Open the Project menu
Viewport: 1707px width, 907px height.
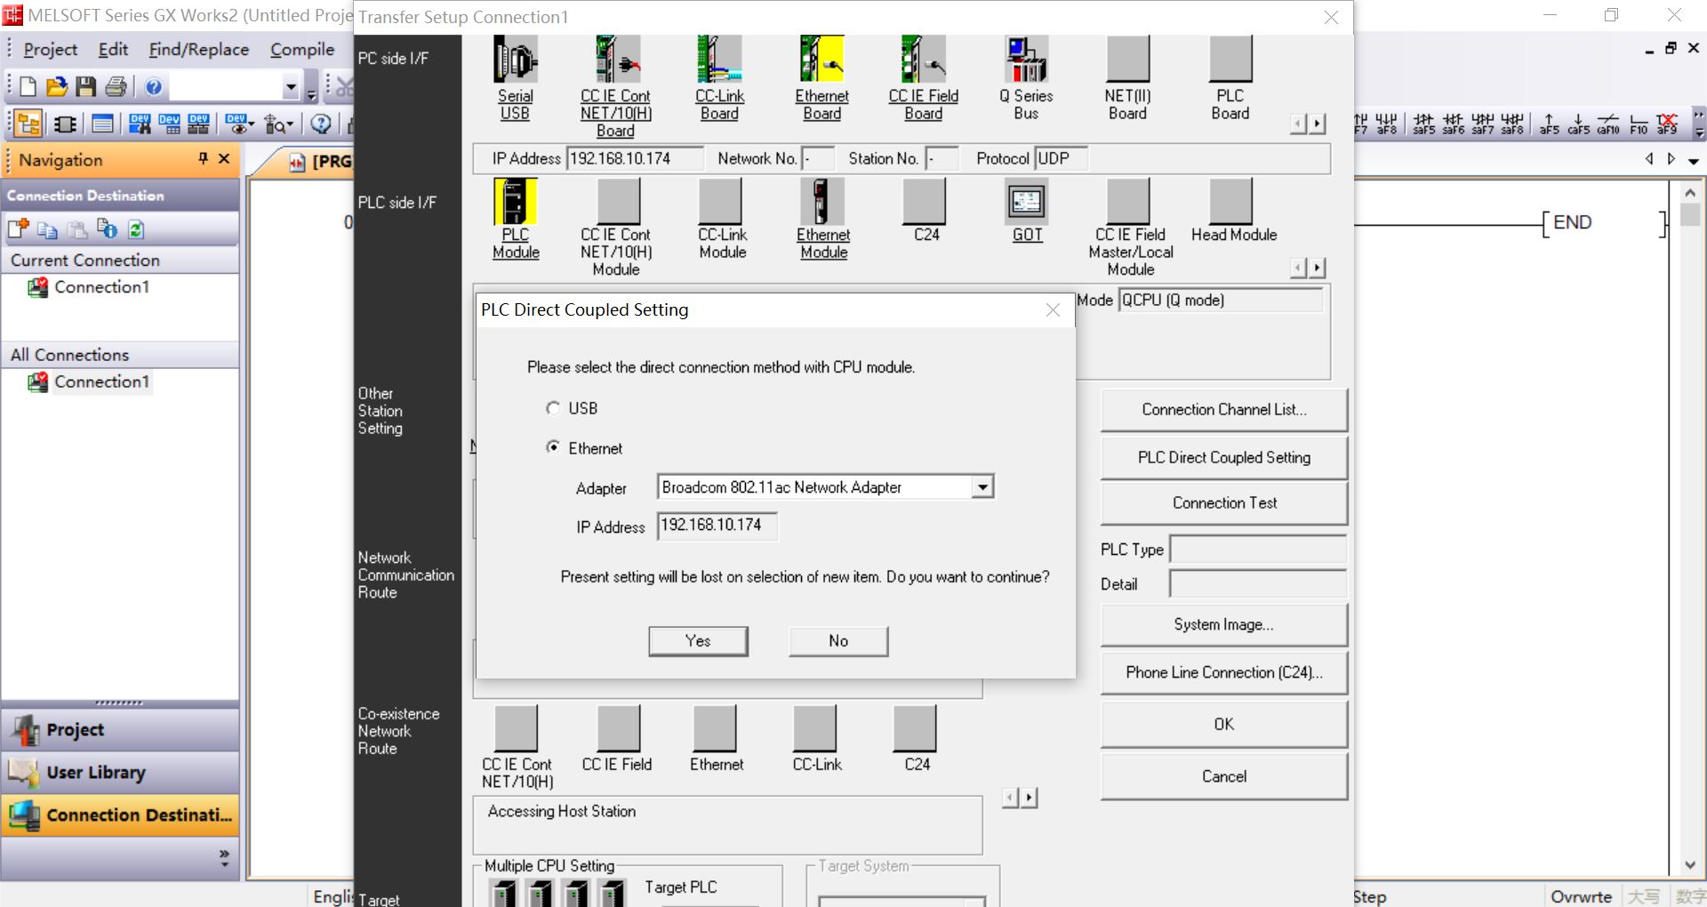point(50,50)
